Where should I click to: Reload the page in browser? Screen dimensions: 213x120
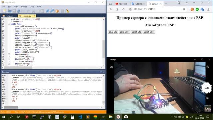(123, 9)
